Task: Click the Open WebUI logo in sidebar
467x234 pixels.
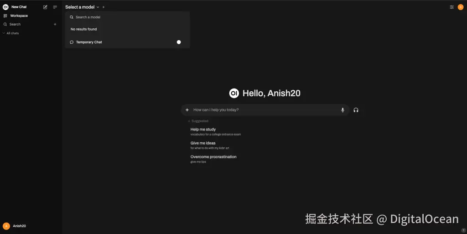Action: 5,7
